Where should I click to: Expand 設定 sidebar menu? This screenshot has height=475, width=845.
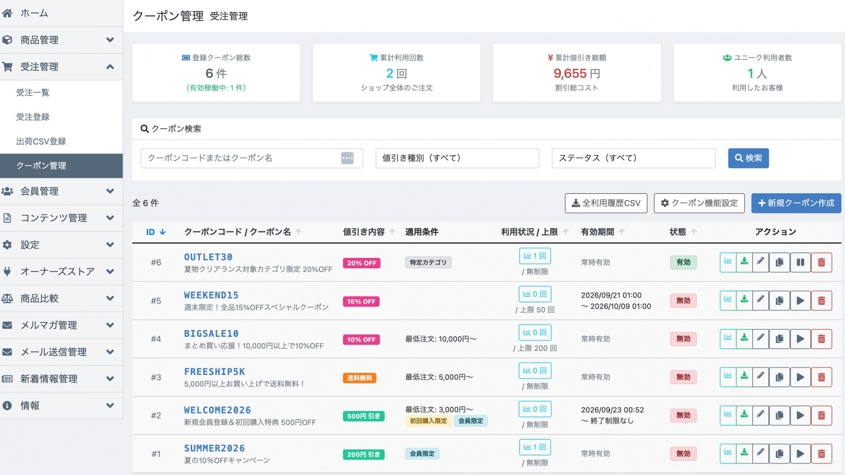(x=61, y=245)
